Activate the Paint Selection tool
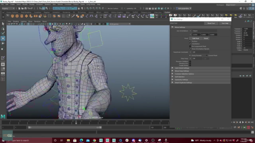The width and height of the screenshot is (255, 143). (3, 33)
